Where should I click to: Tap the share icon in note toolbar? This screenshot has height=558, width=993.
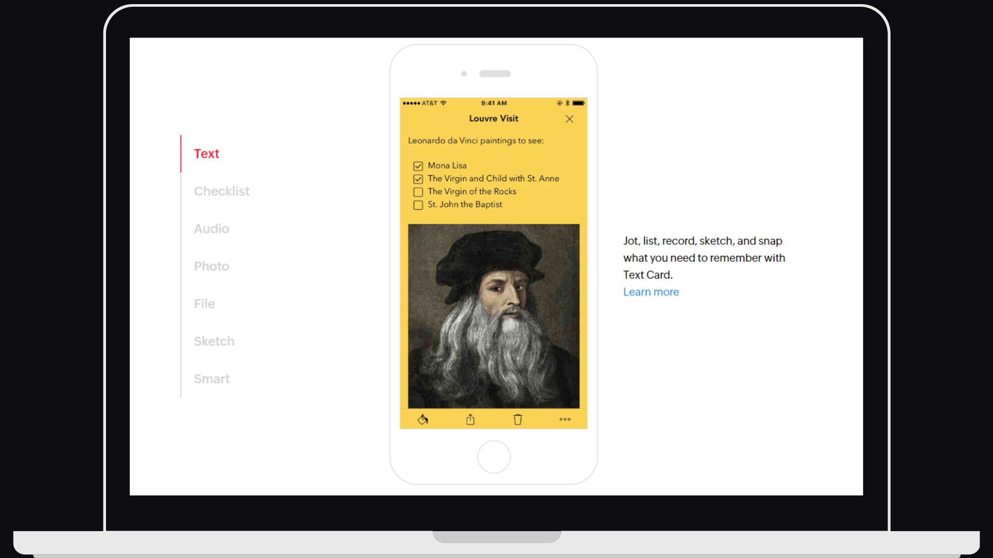pos(470,420)
